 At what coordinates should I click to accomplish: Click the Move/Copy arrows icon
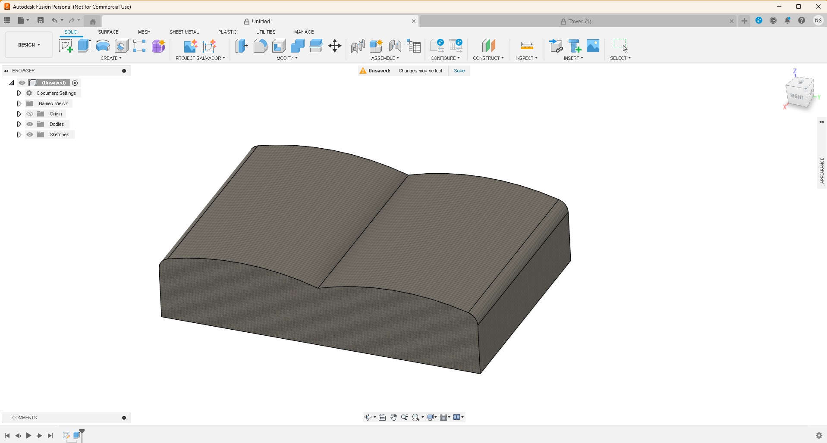pos(335,46)
